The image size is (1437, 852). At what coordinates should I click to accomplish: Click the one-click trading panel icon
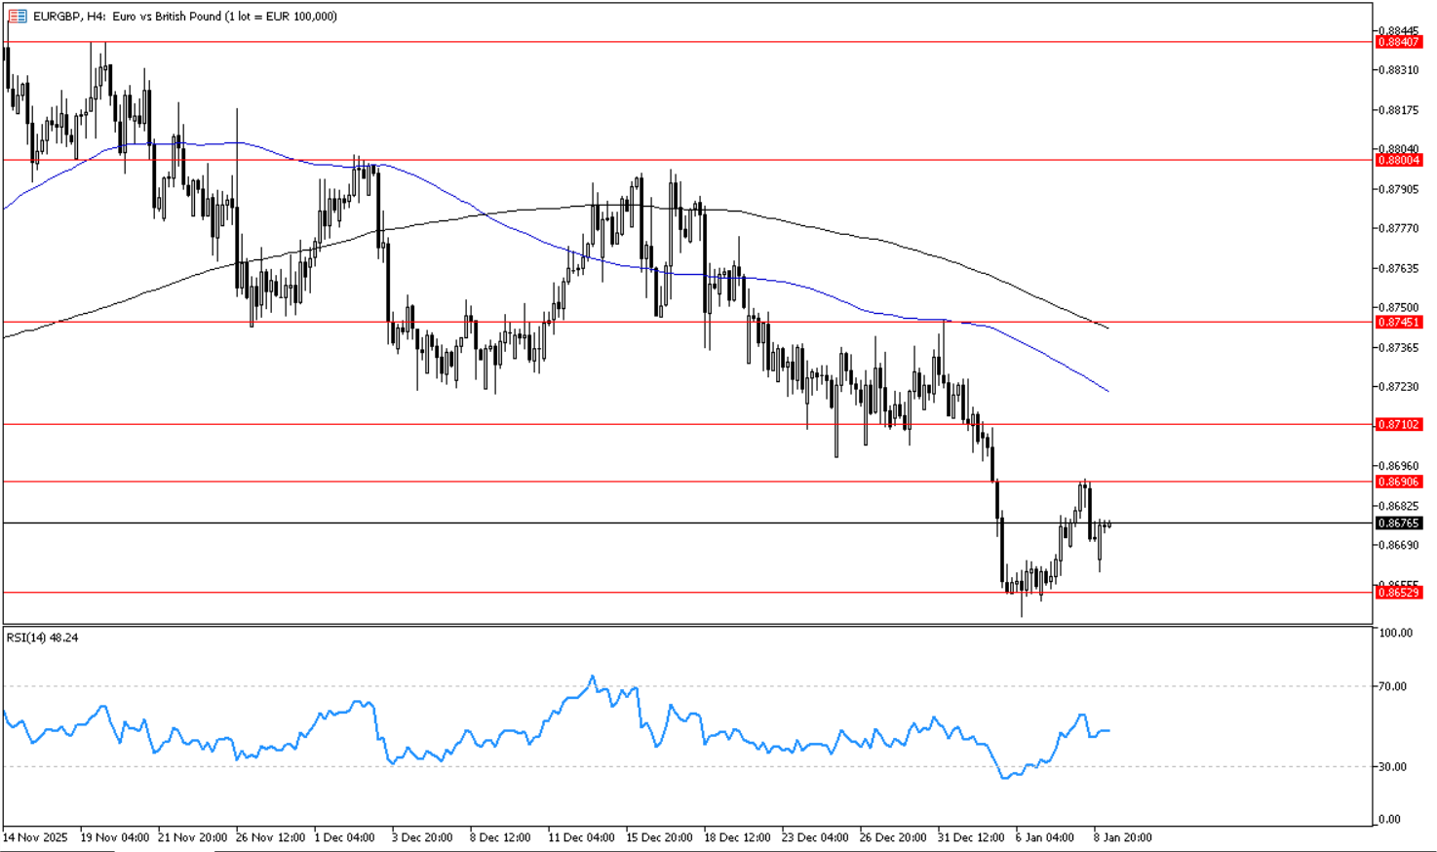[x=18, y=17]
